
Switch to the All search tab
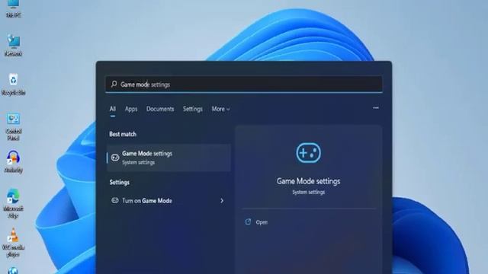click(x=113, y=109)
